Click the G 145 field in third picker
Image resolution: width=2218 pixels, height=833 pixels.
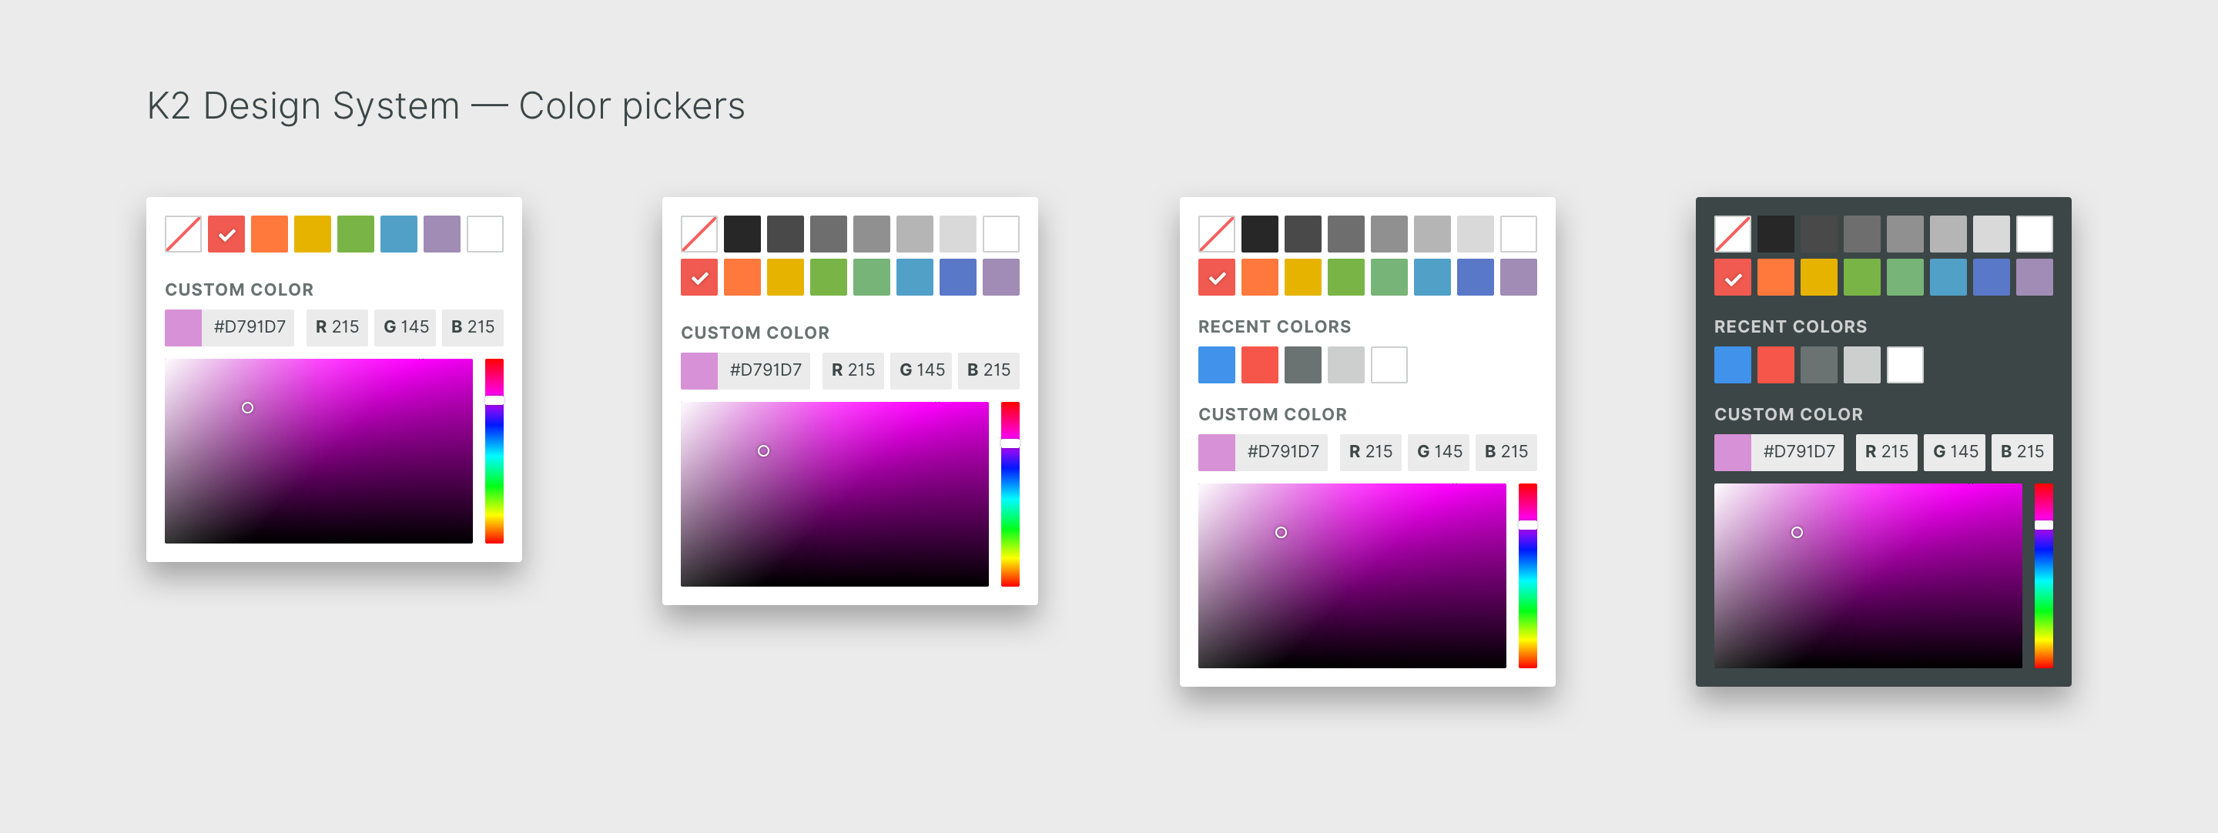point(1439,452)
